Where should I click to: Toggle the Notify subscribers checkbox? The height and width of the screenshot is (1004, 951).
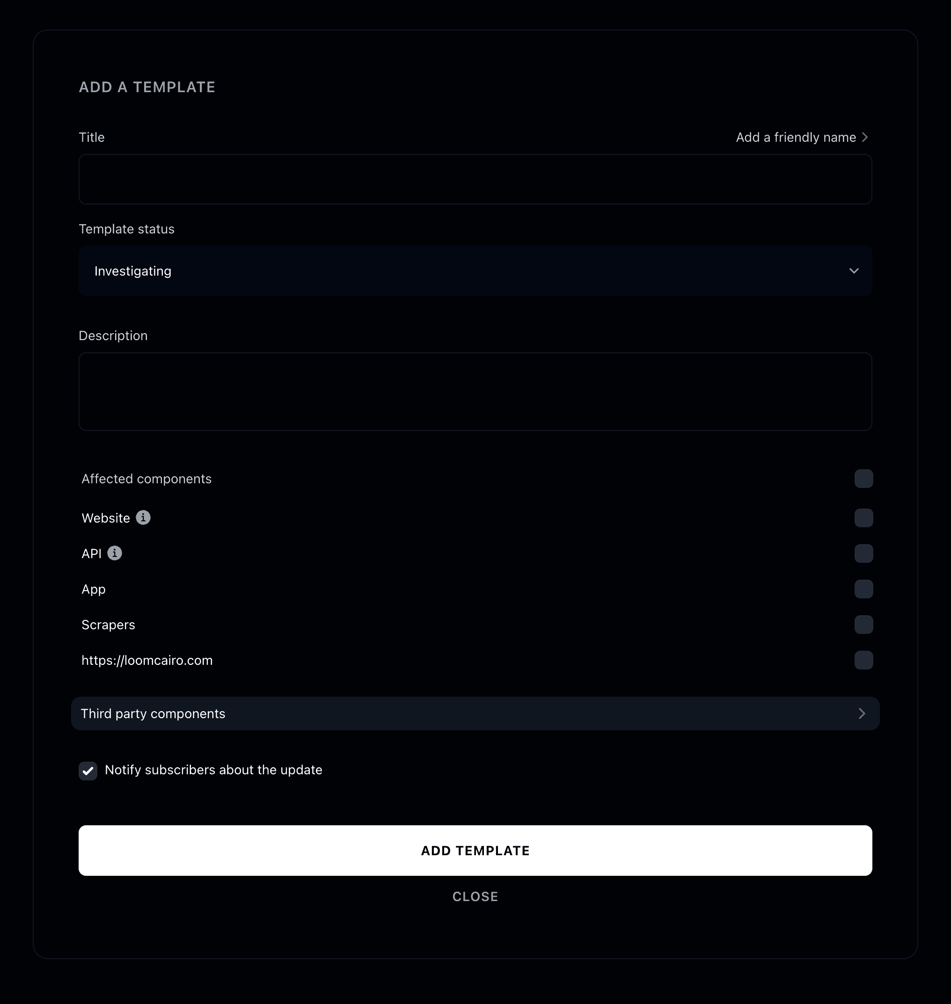click(88, 770)
